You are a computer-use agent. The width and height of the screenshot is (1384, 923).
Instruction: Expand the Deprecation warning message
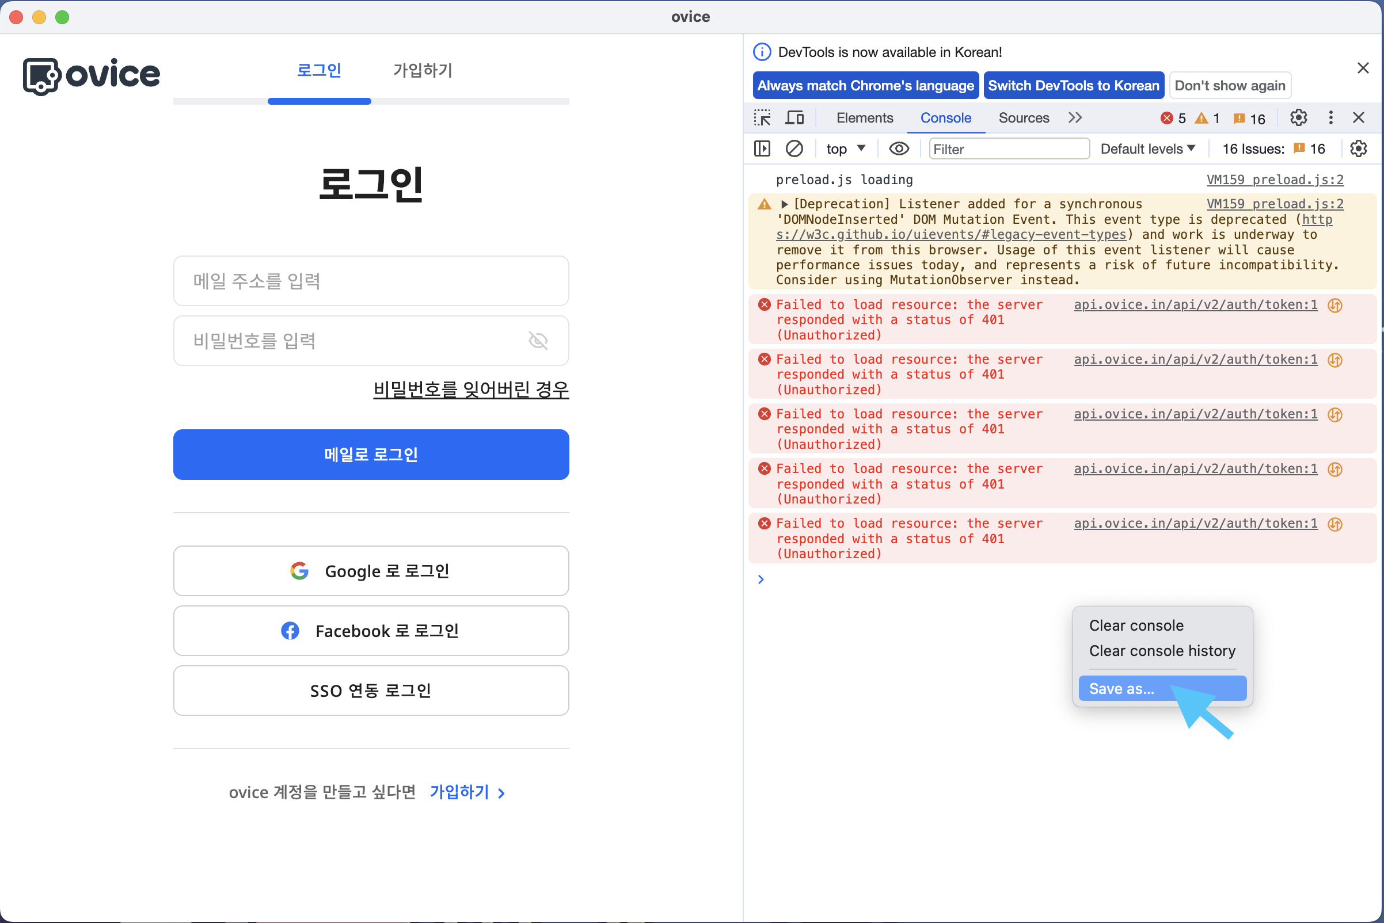tap(784, 204)
